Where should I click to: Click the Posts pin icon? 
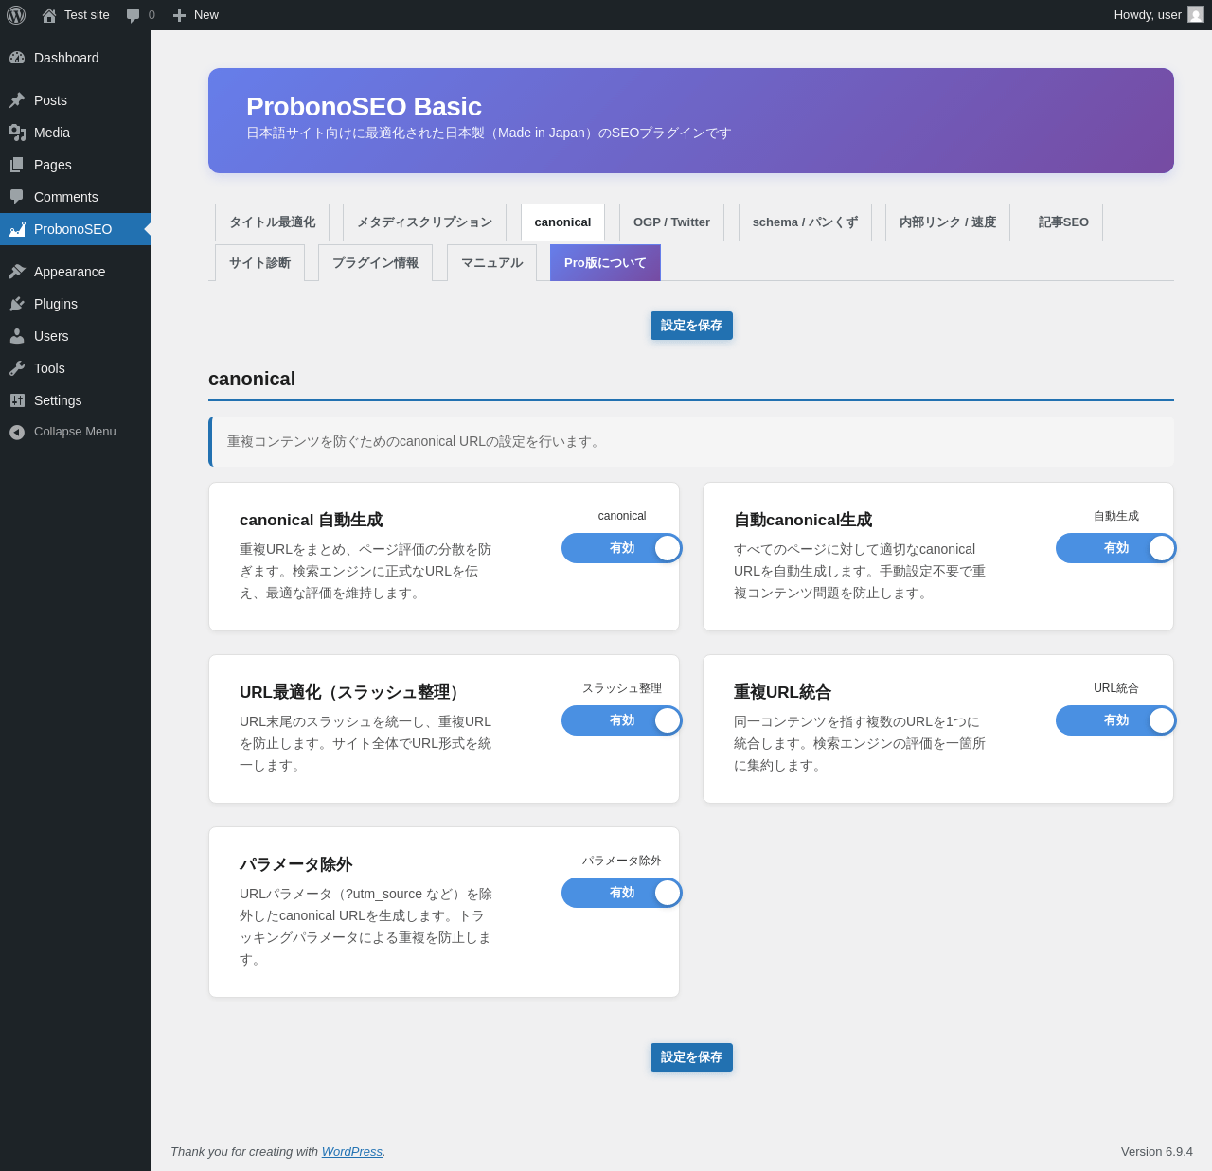pos(17,100)
